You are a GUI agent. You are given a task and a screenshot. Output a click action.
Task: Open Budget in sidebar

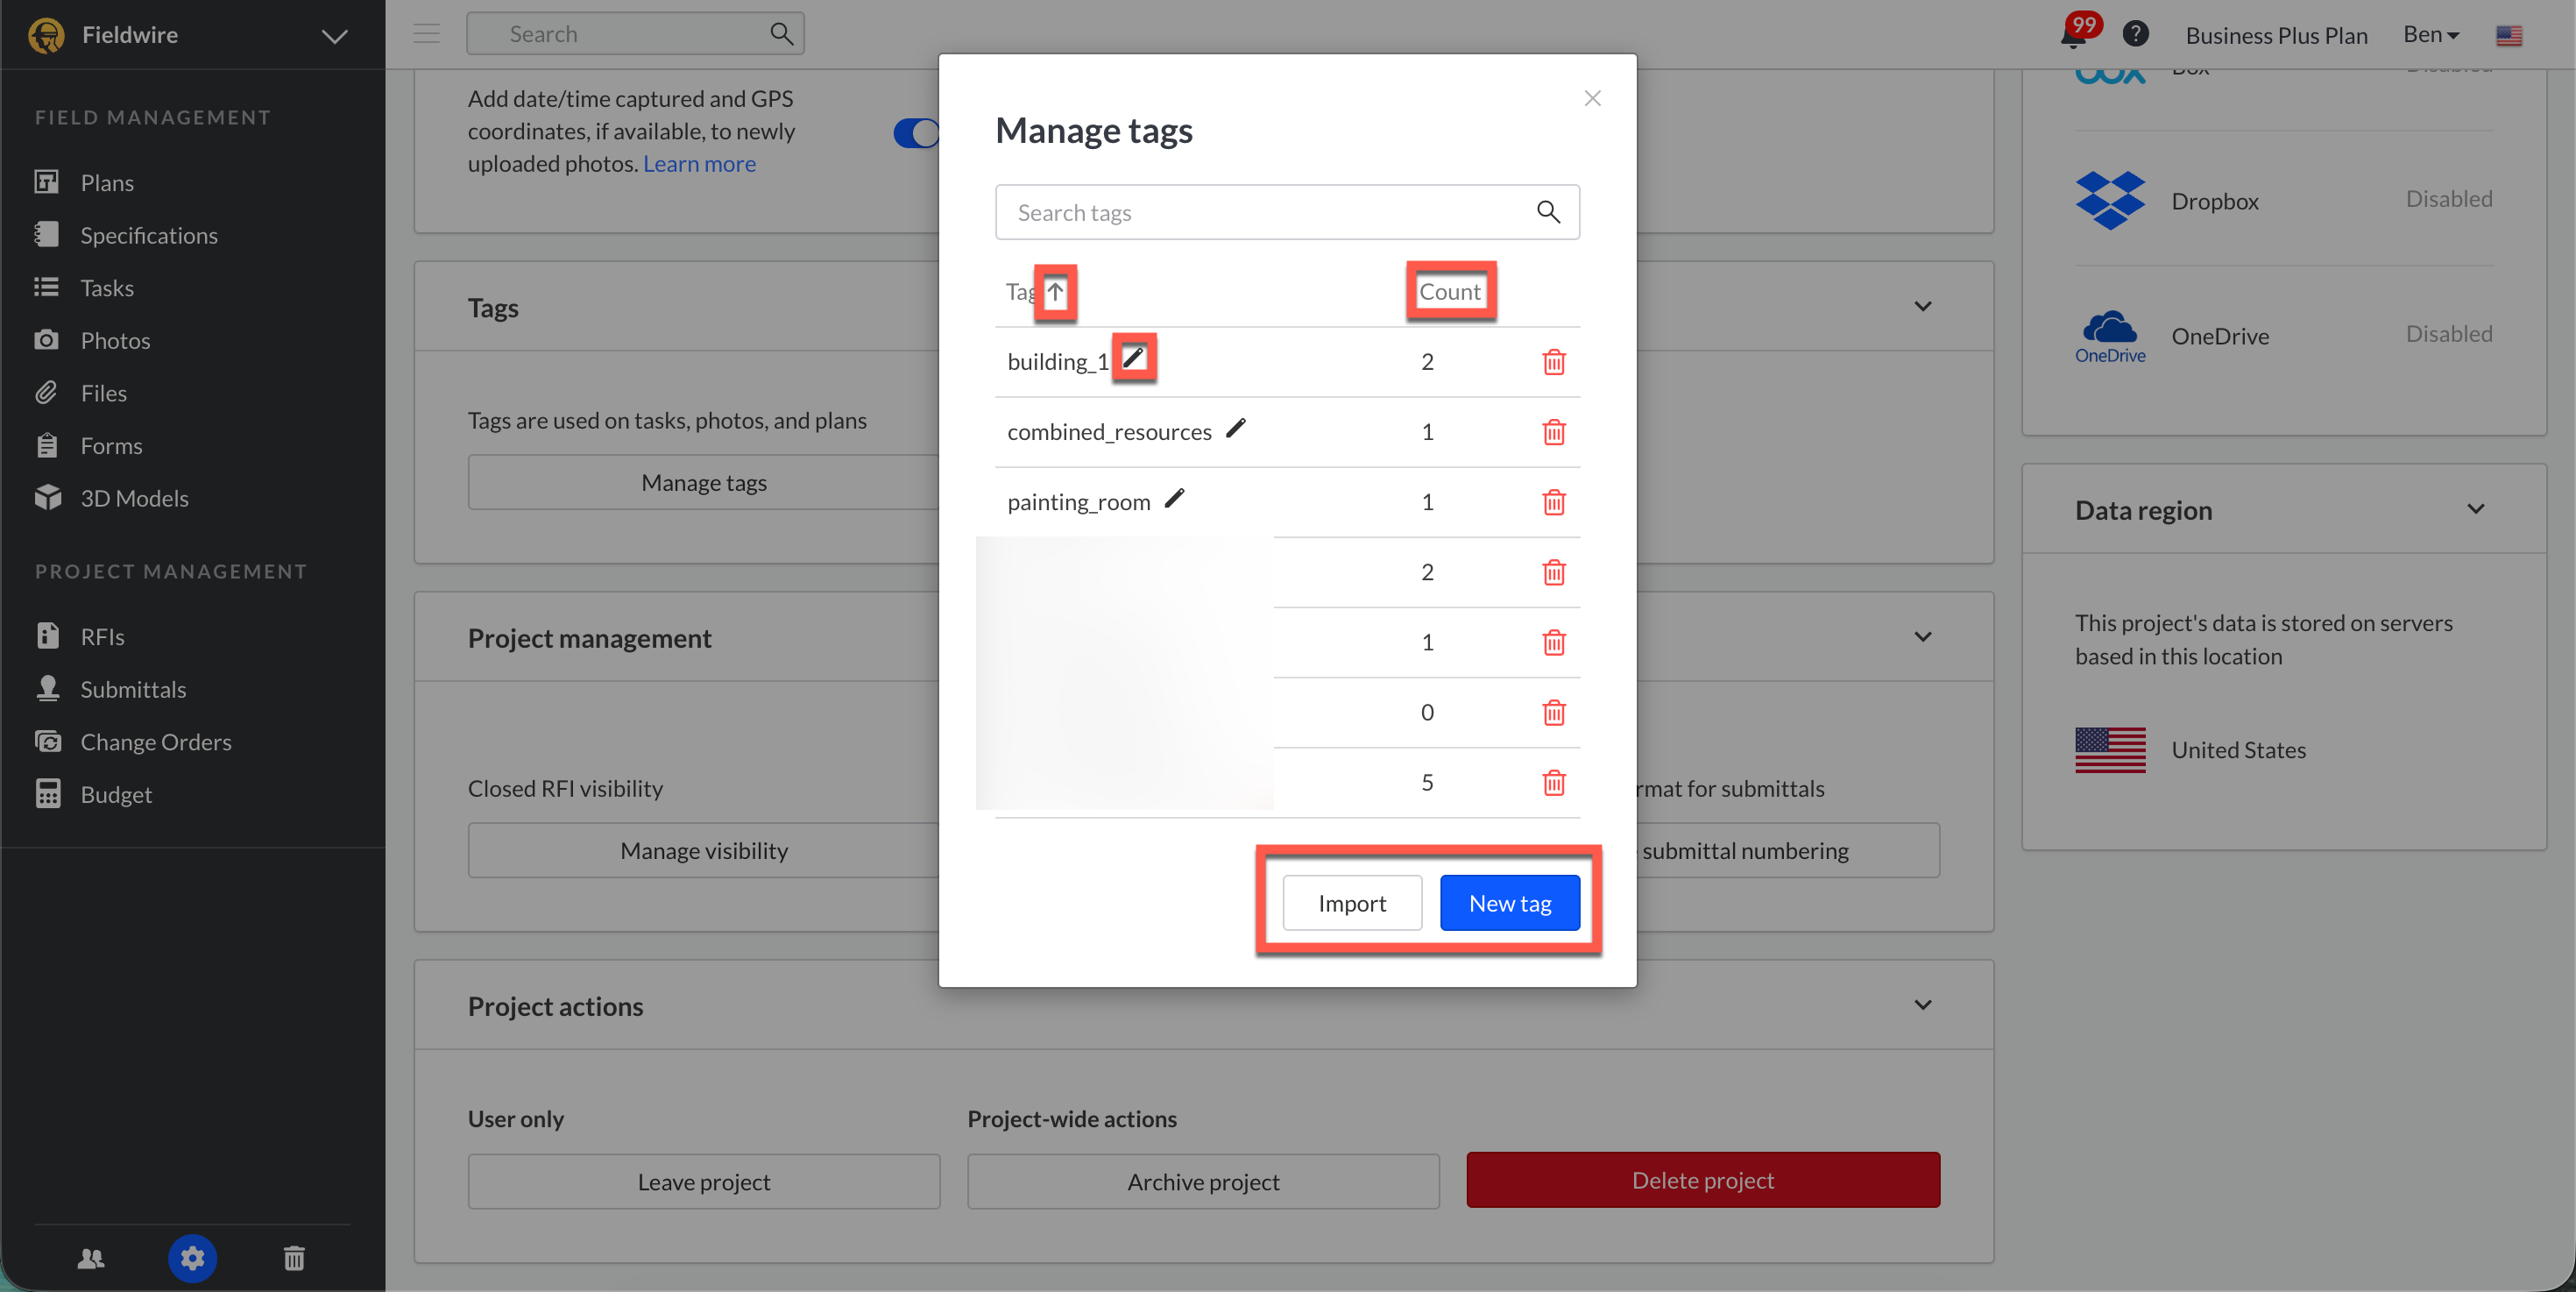point(116,794)
